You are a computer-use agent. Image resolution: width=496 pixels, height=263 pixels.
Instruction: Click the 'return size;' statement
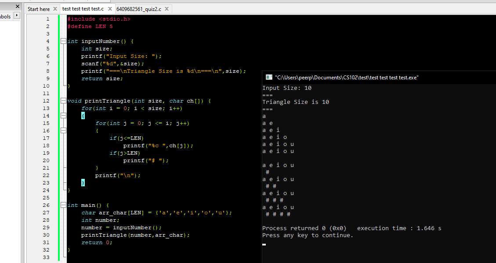coord(102,78)
